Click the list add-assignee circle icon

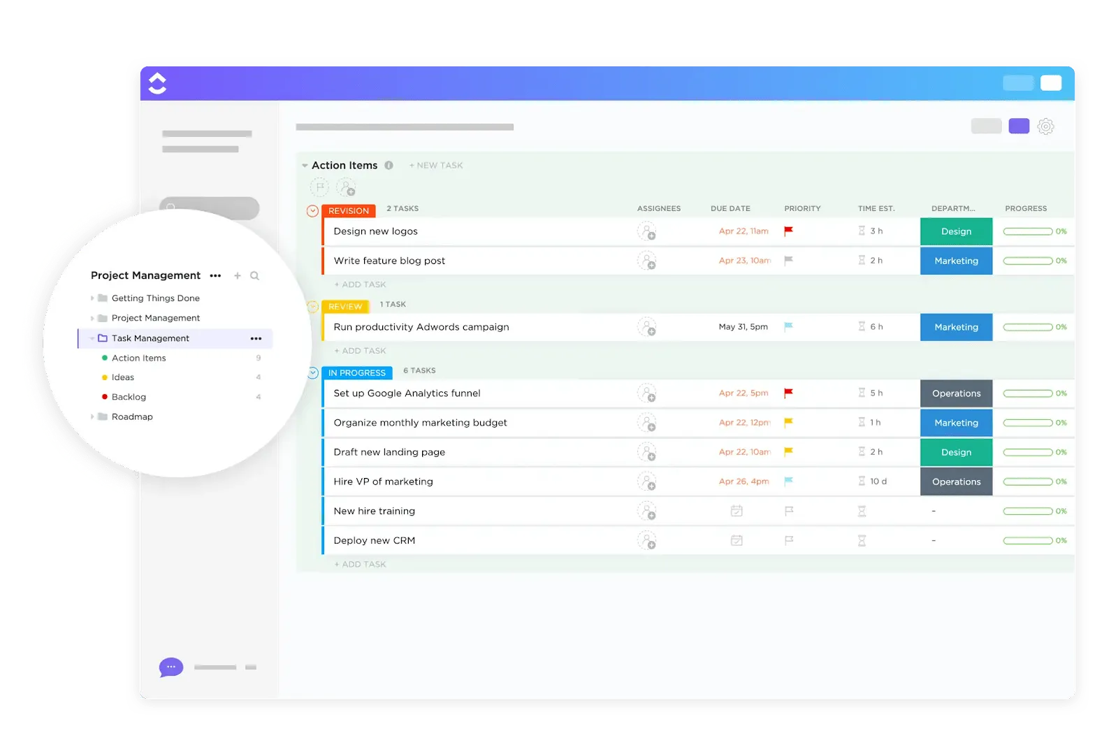(346, 187)
